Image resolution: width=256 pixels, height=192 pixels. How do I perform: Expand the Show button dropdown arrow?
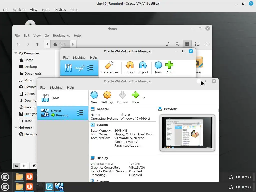144,98
